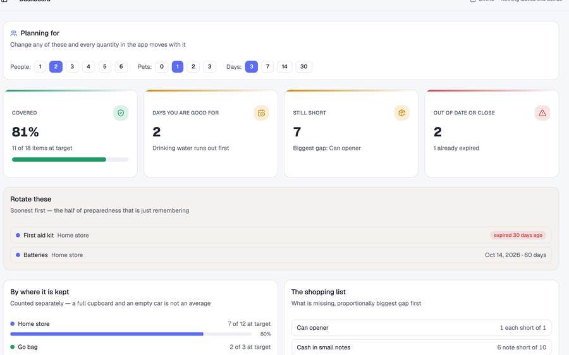Choose 3 pets
This screenshot has height=355, width=569.
209,67
